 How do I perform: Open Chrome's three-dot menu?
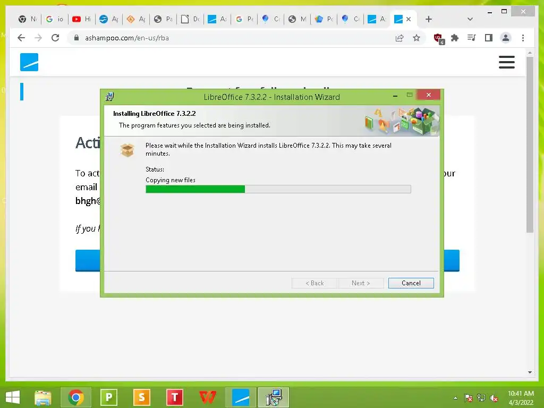click(523, 38)
